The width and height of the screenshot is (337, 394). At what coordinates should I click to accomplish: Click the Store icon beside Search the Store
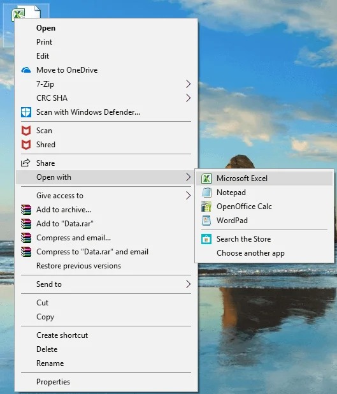tap(206, 239)
